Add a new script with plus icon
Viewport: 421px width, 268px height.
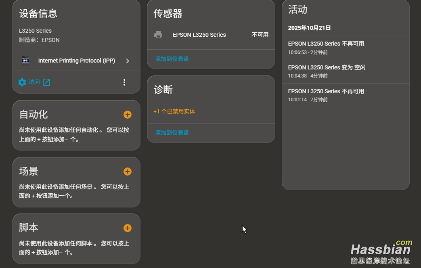[127, 228]
